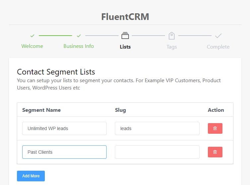Edit the slug field containing leads
Screen dimensions: 250x185
157,128
